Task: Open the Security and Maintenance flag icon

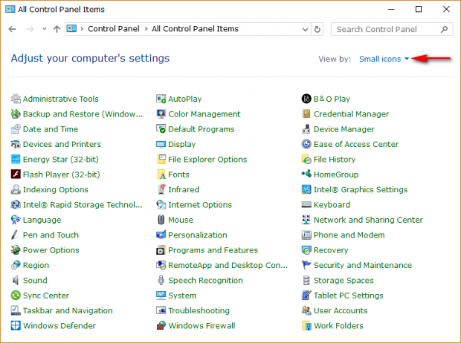Action: click(306, 265)
